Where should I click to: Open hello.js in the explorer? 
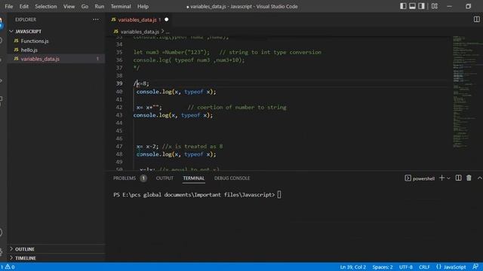(x=29, y=50)
